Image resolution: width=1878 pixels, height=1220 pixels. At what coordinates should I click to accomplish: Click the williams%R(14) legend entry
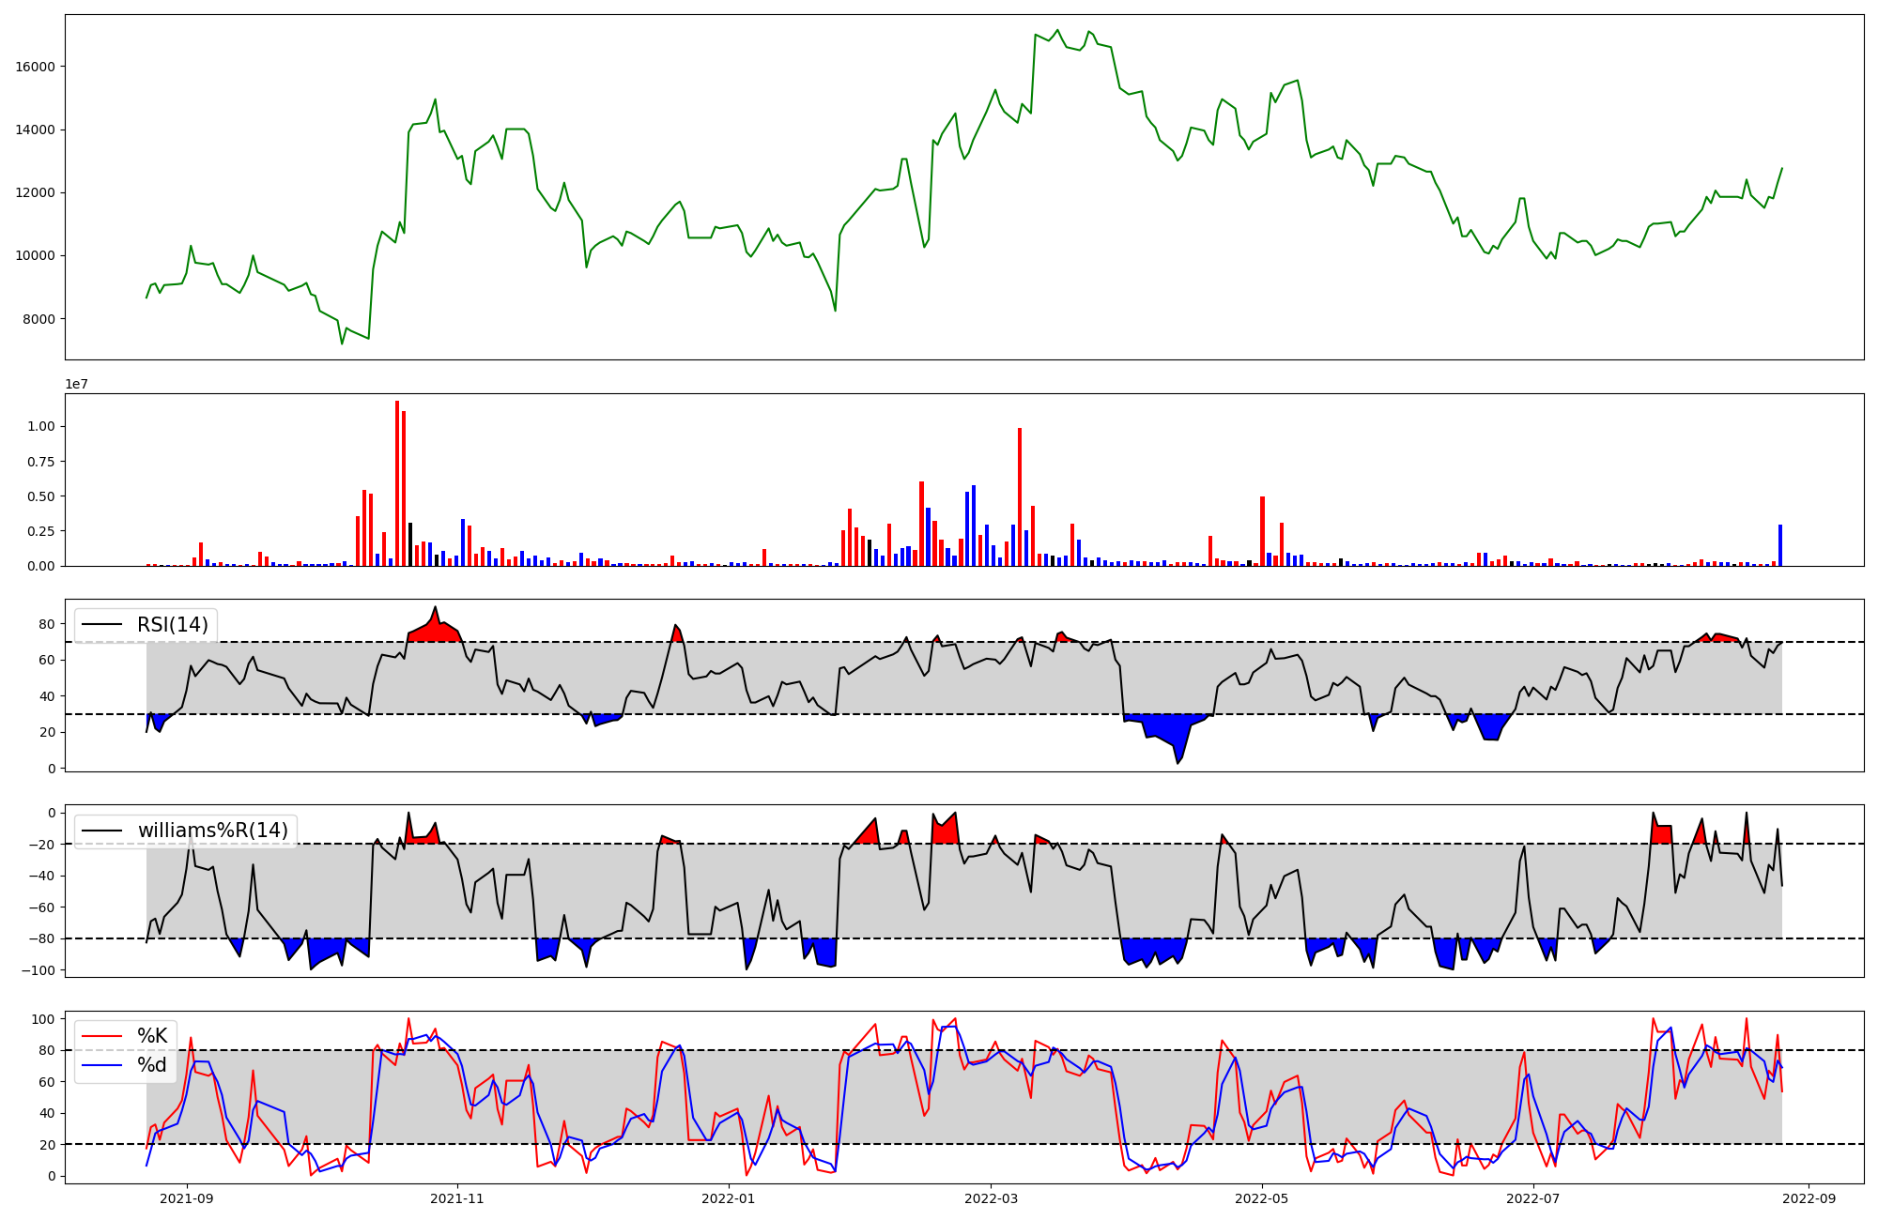[212, 831]
